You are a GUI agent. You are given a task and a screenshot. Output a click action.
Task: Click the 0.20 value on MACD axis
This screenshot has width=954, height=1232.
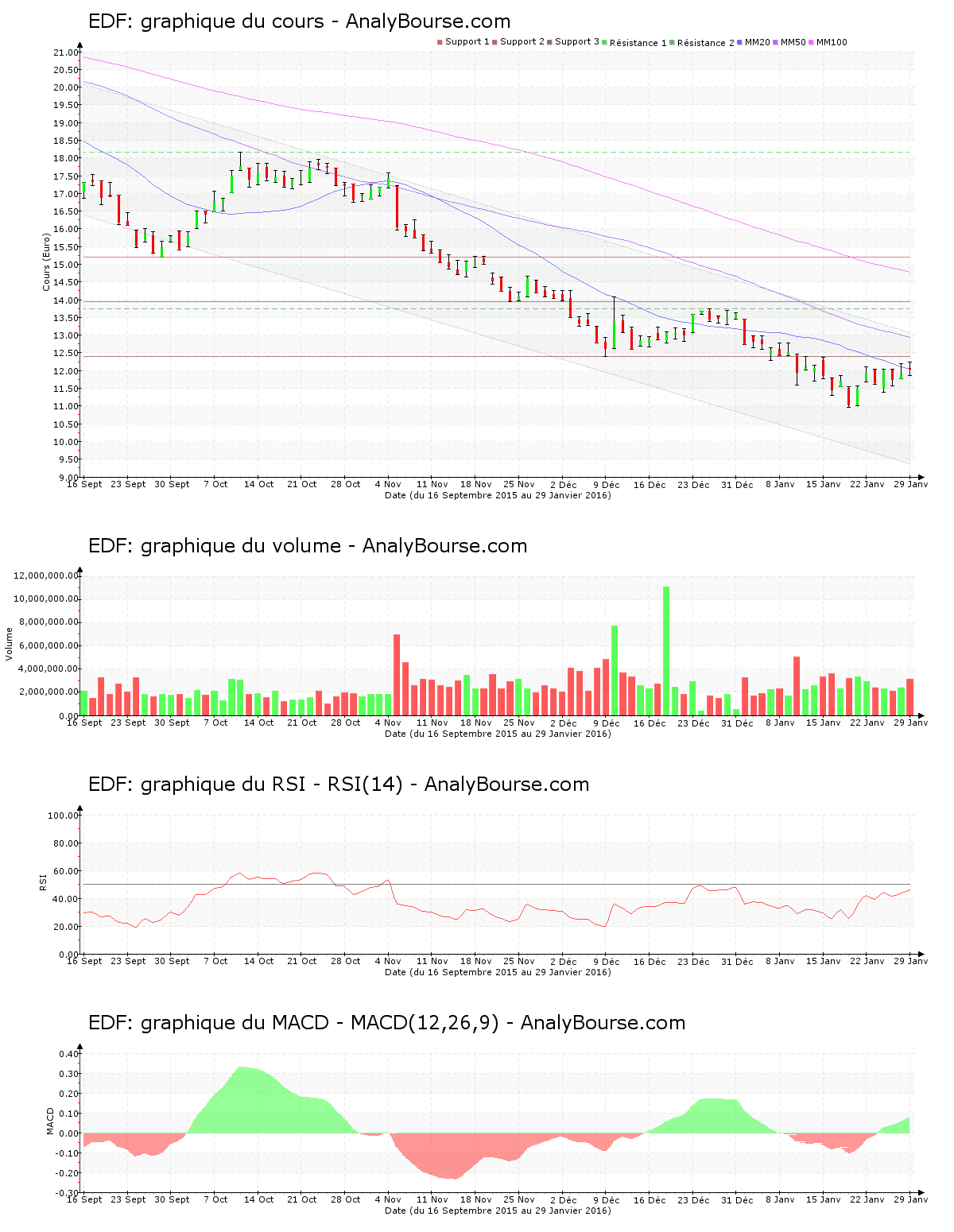[x=68, y=1094]
